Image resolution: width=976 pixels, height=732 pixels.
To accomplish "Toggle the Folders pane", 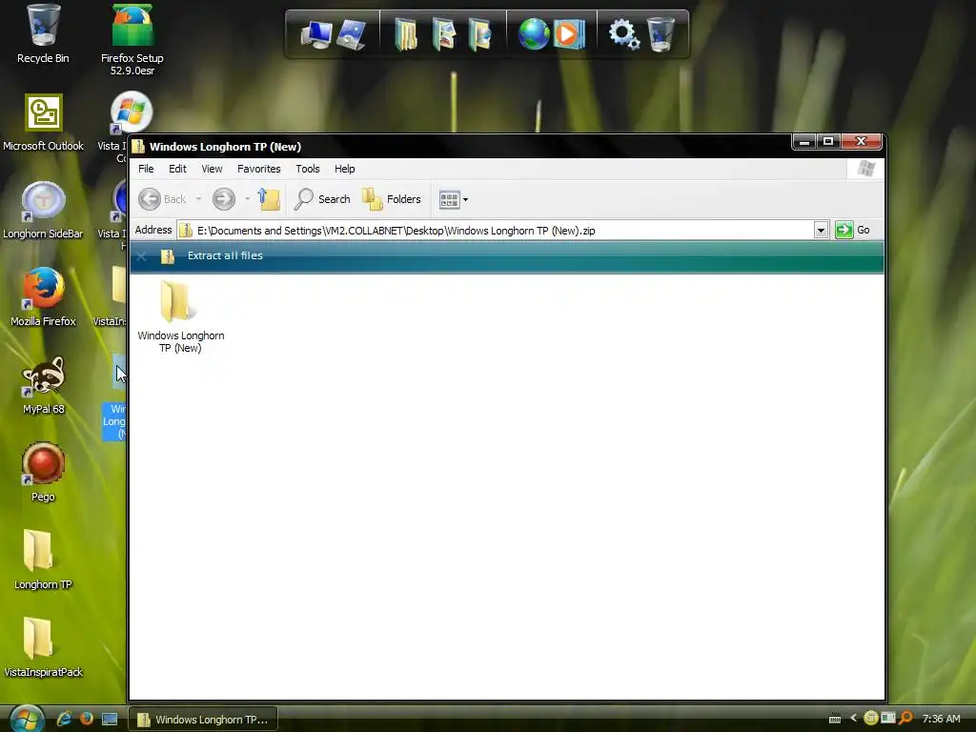I will (392, 199).
